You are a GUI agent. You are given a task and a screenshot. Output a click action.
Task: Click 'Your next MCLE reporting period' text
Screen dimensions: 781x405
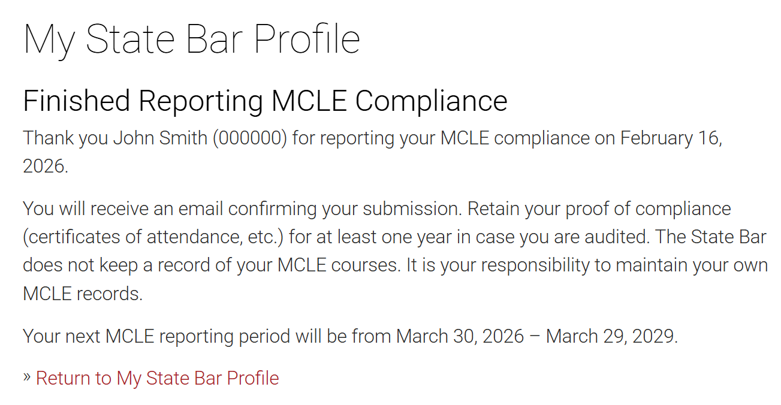tap(158, 336)
